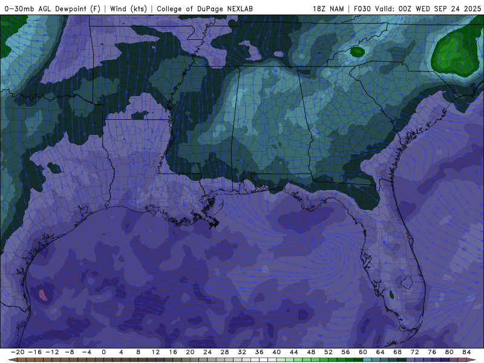Click the 60 value on the color scale
The image size is (484, 363).
pyautogui.click(x=363, y=352)
